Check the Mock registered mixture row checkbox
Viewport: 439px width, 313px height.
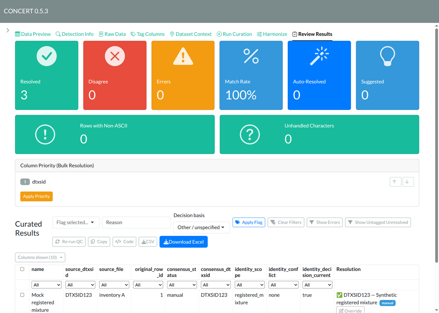[x=22, y=295]
